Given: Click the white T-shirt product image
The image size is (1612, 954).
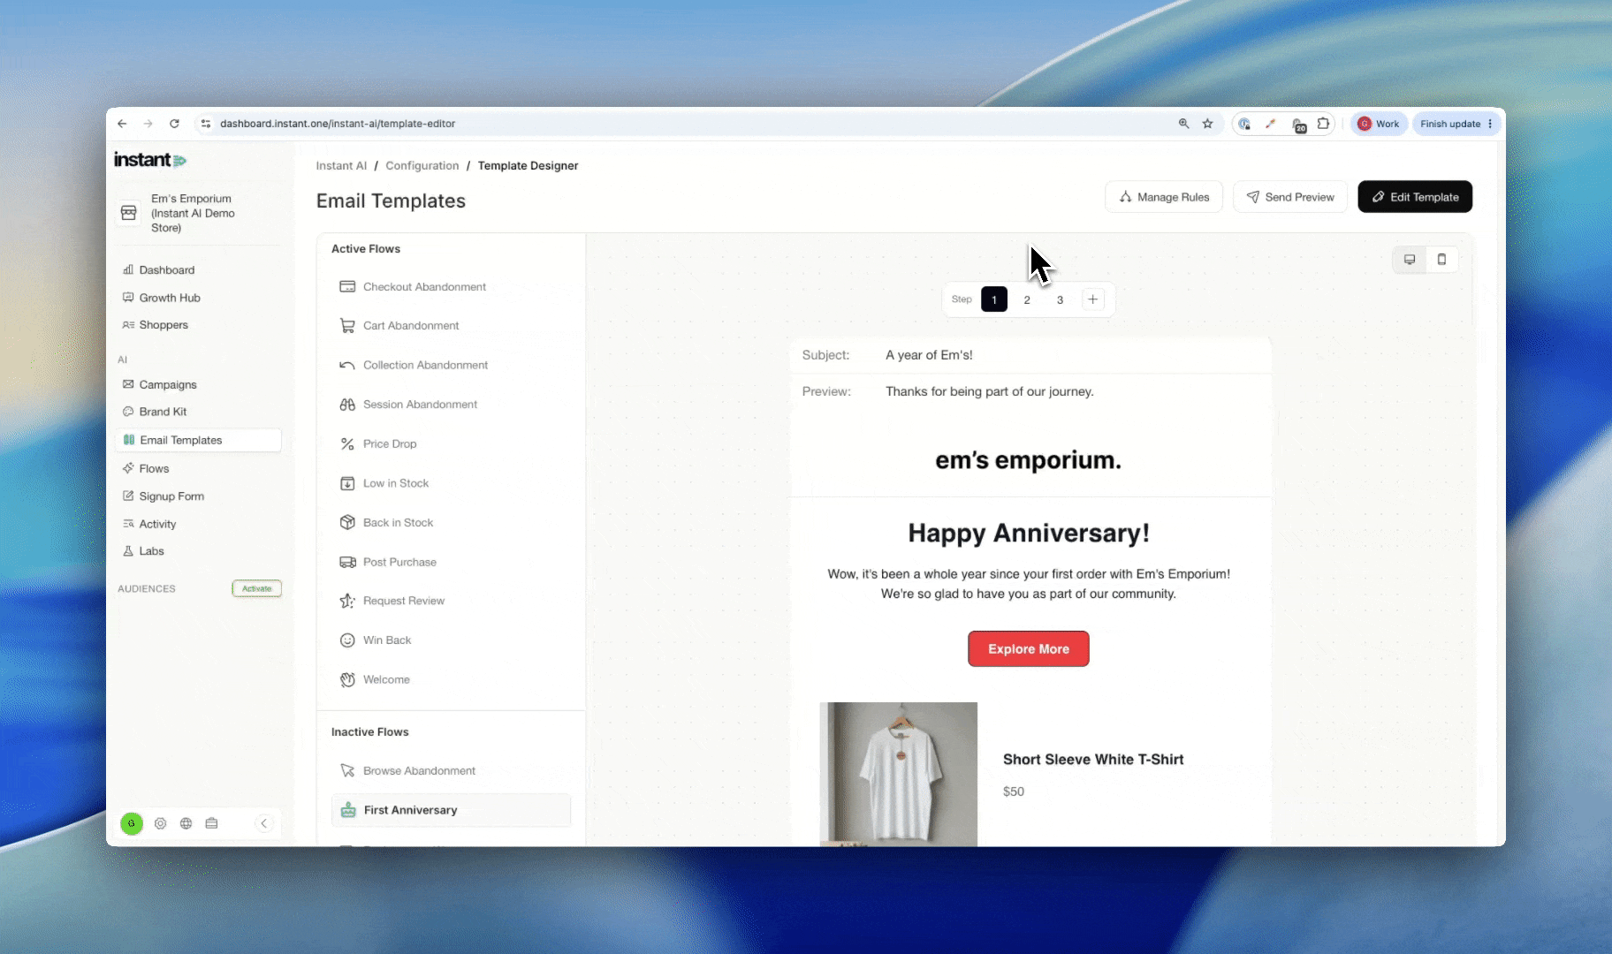Looking at the screenshot, I should coord(899,774).
